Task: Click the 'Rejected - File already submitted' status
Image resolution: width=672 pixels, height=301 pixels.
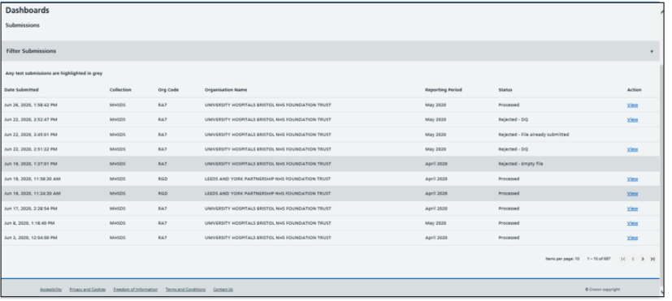Action: [x=534, y=135]
